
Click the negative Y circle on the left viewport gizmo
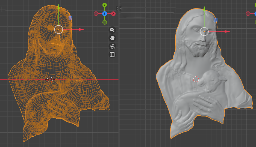click(105, 22)
